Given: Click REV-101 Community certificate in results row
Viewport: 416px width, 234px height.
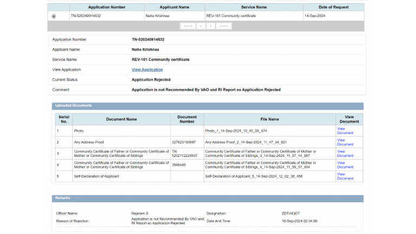Looking at the screenshot, I should click(x=231, y=16).
